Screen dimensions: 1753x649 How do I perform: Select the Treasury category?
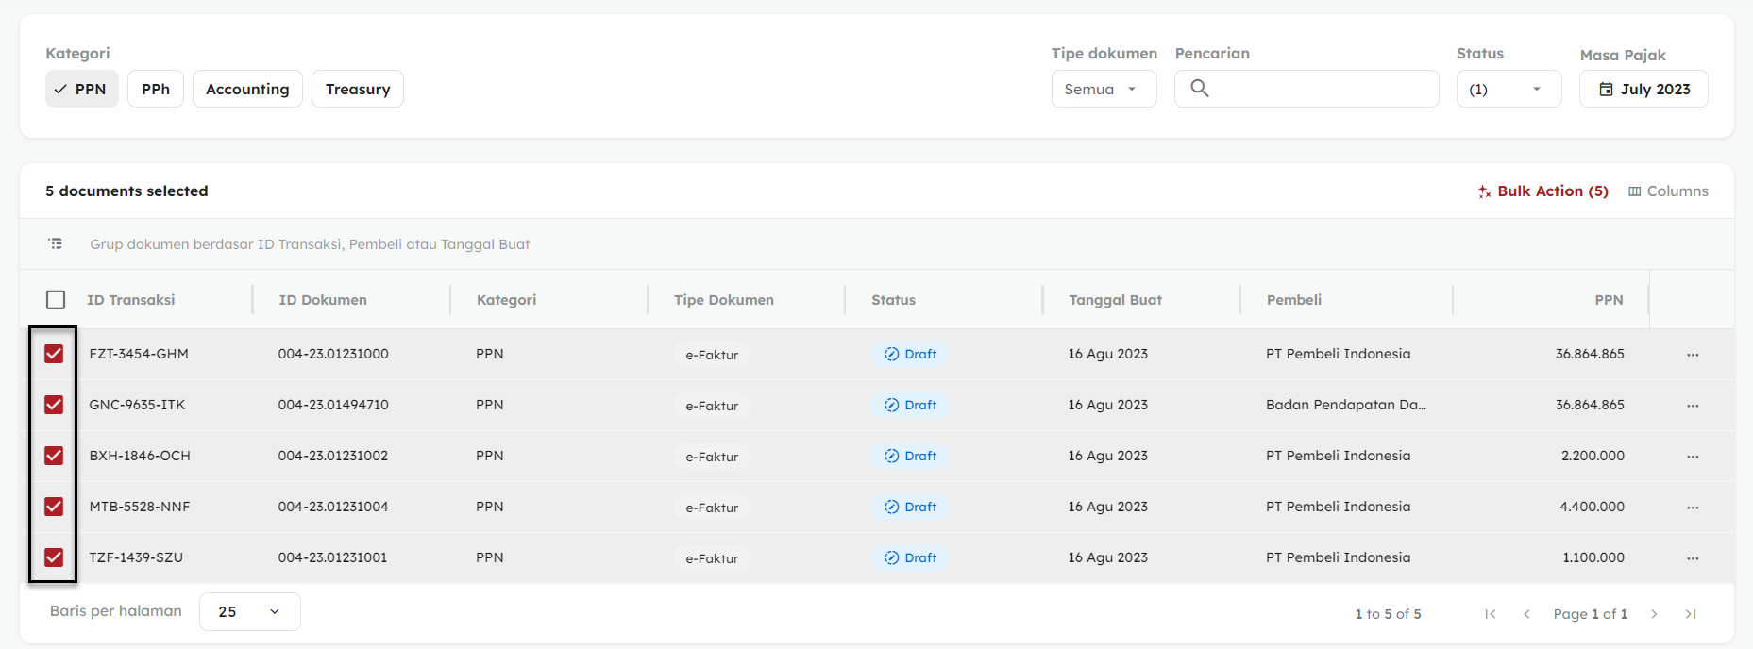pos(357,90)
